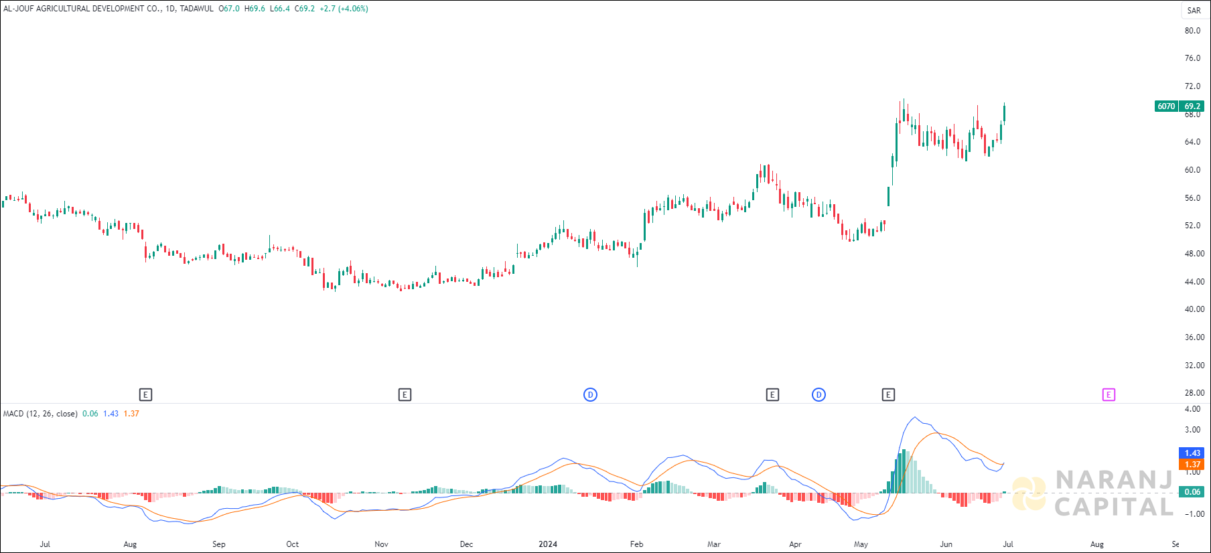This screenshot has height=553, width=1211.
Task: Click the 60.0 price axis label
Action: pos(1192,170)
